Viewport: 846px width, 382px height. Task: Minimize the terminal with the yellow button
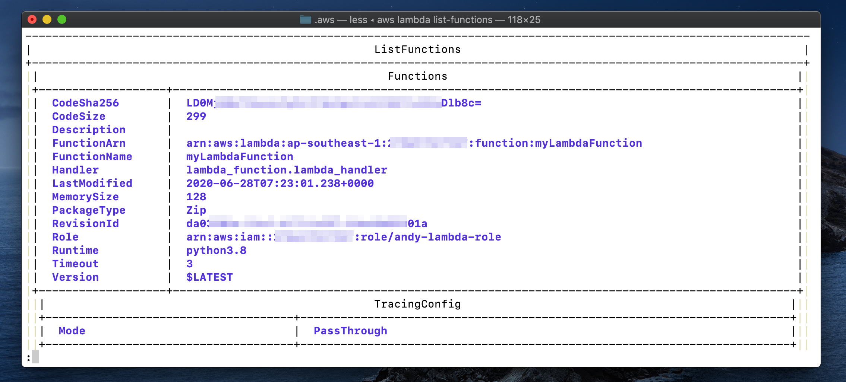tap(47, 19)
